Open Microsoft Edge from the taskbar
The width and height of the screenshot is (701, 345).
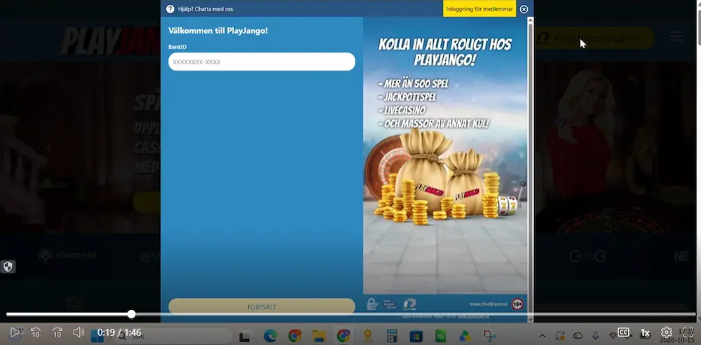click(270, 336)
